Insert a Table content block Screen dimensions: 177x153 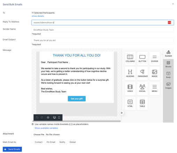tap(142, 104)
